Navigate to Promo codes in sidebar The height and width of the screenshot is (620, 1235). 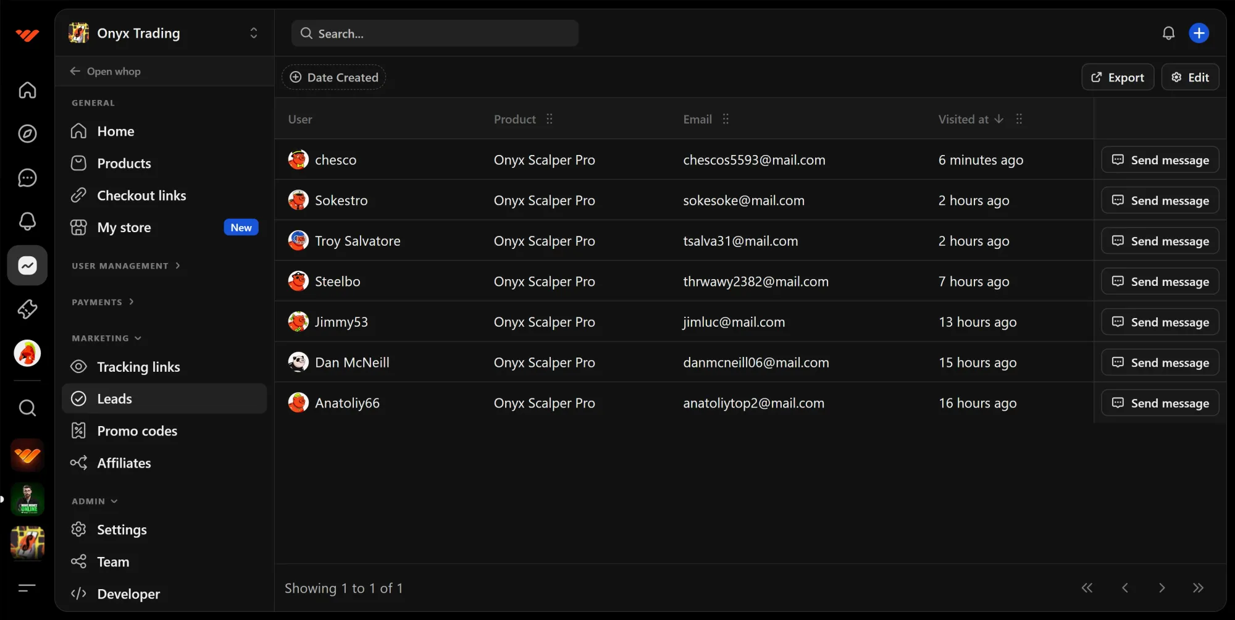click(x=137, y=430)
